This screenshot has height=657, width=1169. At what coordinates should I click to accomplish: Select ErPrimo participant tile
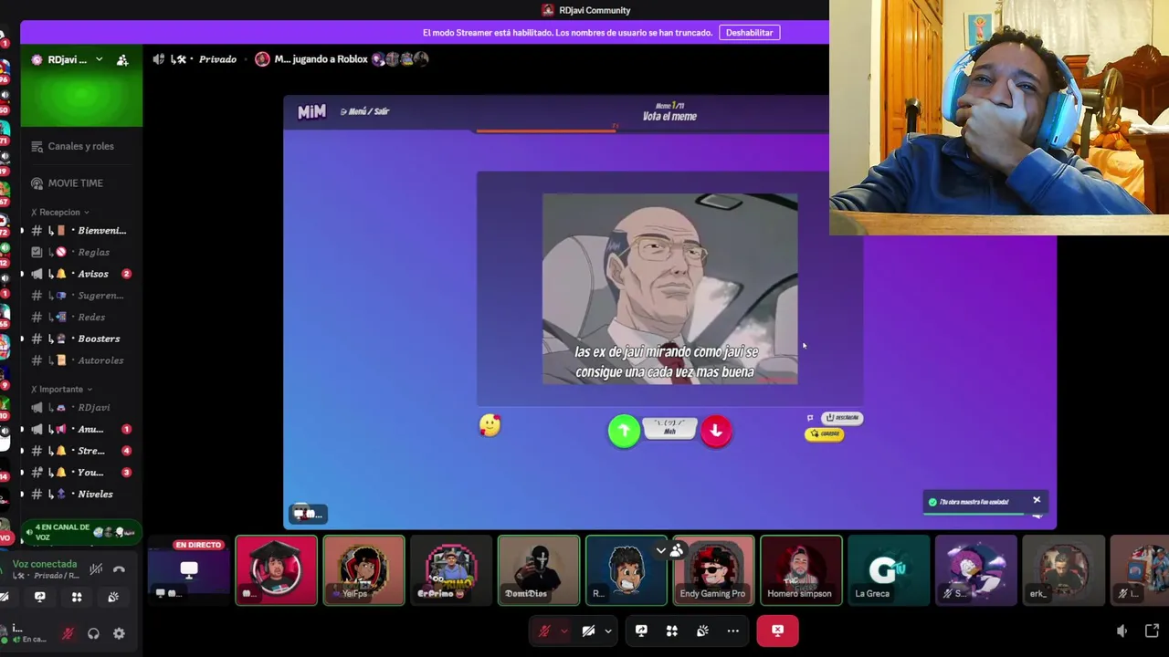point(451,570)
